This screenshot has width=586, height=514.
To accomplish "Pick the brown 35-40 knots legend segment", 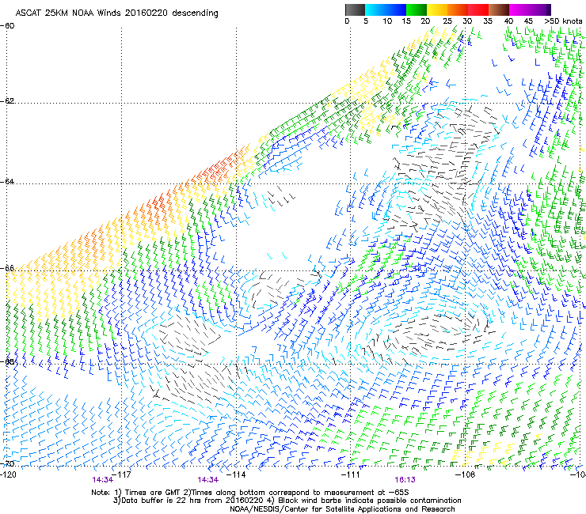I will click(x=499, y=9).
